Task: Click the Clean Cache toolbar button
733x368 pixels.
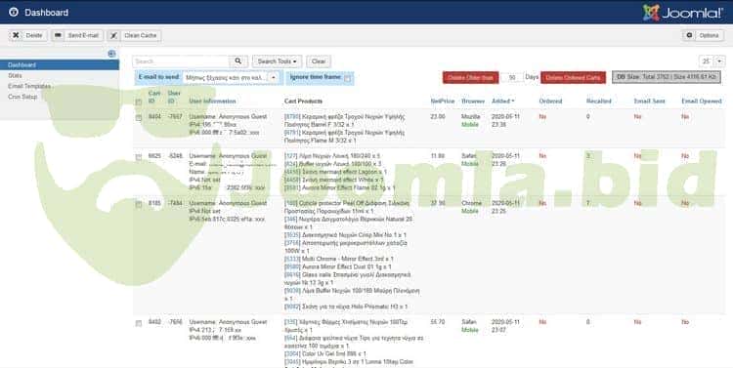Action: pyautogui.click(x=134, y=35)
